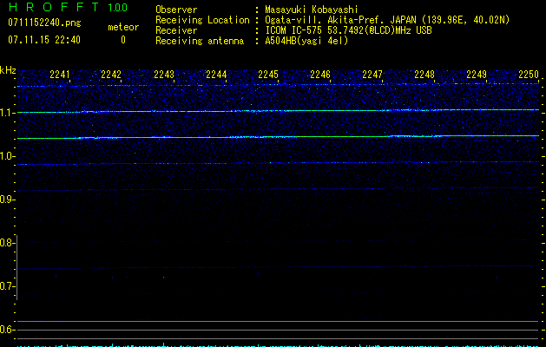Click the meteor count label

(x=122, y=27)
